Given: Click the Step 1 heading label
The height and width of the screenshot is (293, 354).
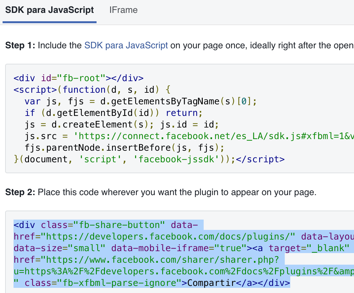Looking at the screenshot, I should point(20,45).
